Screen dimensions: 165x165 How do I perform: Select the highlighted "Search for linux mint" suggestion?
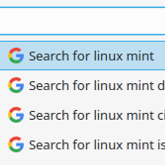[x=82, y=56]
